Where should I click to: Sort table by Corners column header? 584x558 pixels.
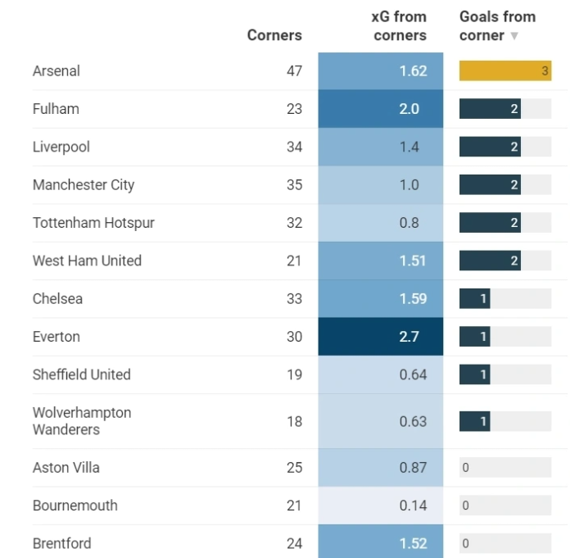point(274,35)
